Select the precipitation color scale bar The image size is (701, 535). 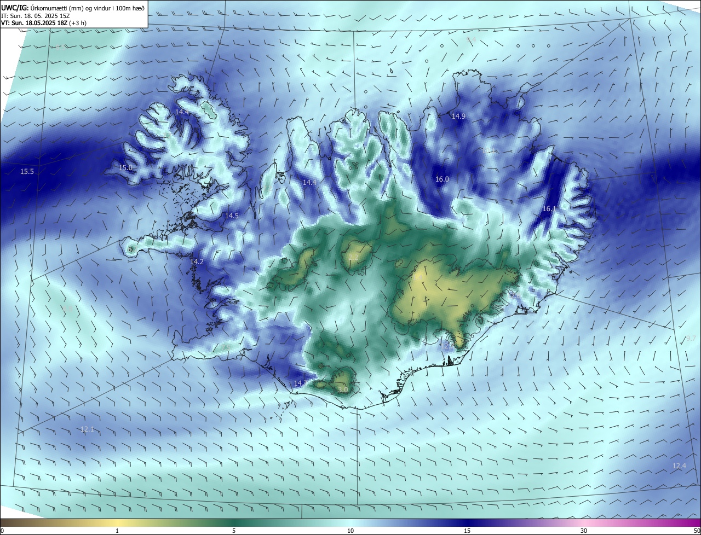click(x=350, y=523)
